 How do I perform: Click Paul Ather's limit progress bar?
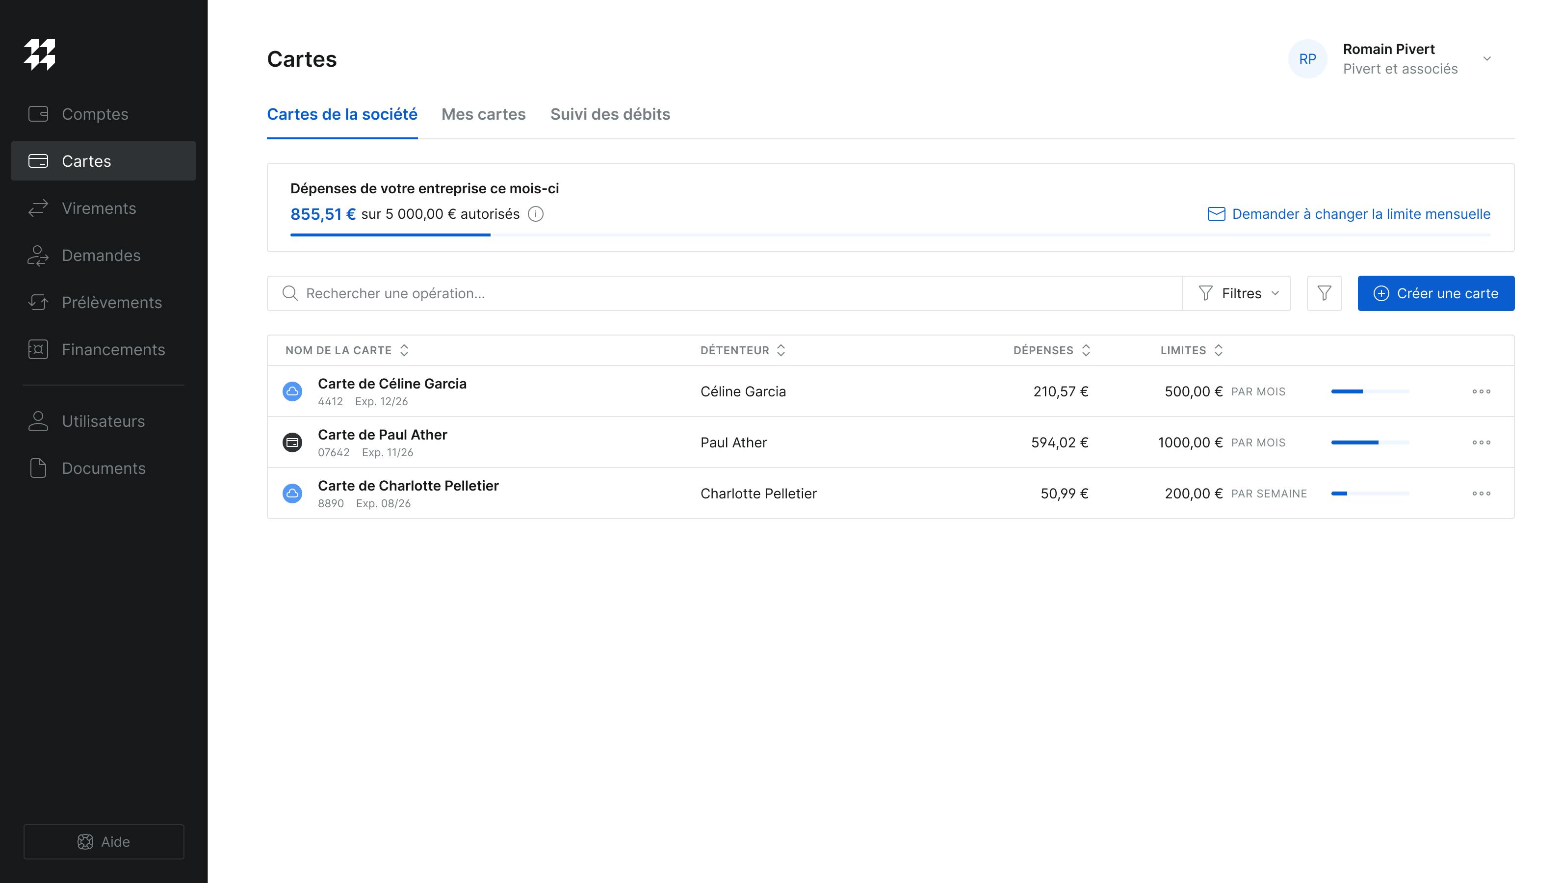[1370, 442]
